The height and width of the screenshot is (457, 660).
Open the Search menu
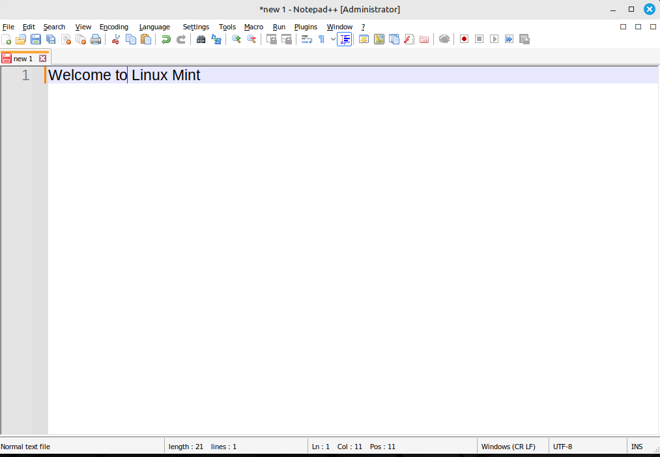(54, 27)
